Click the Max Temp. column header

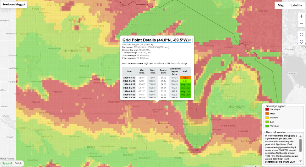[x=152, y=71]
